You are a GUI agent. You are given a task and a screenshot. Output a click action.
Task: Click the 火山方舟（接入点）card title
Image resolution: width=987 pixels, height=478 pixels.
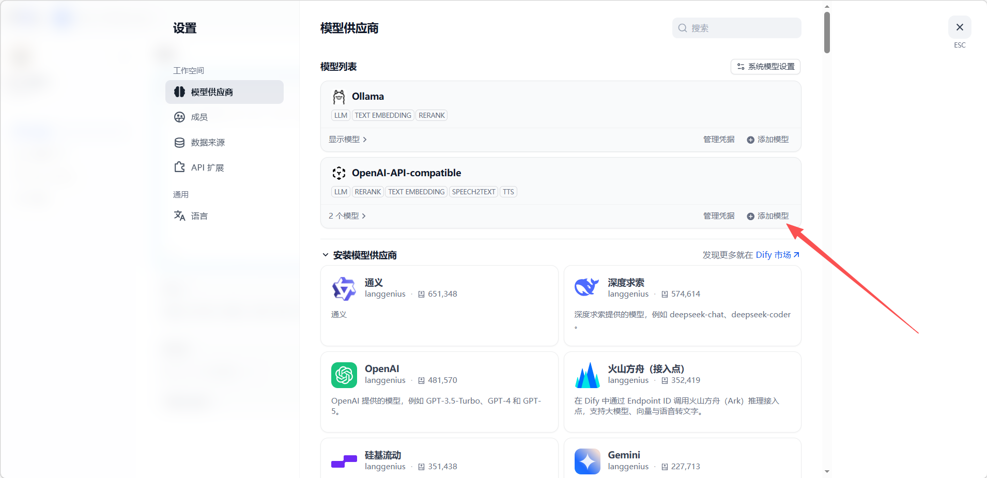646,369
